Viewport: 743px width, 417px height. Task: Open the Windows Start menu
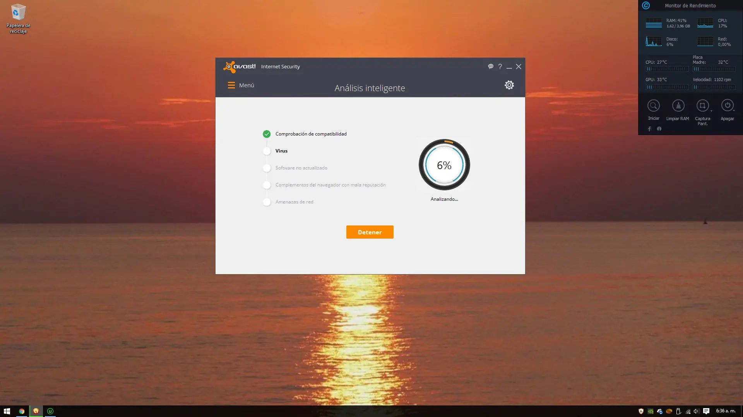(x=7, y=411)
